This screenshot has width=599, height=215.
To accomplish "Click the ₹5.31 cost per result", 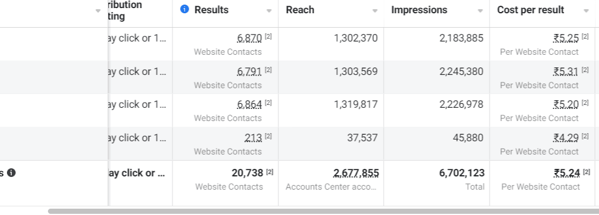I will click(566, 71).
